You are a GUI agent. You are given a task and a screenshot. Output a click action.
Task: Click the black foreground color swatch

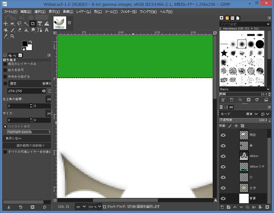coord(25,44)
